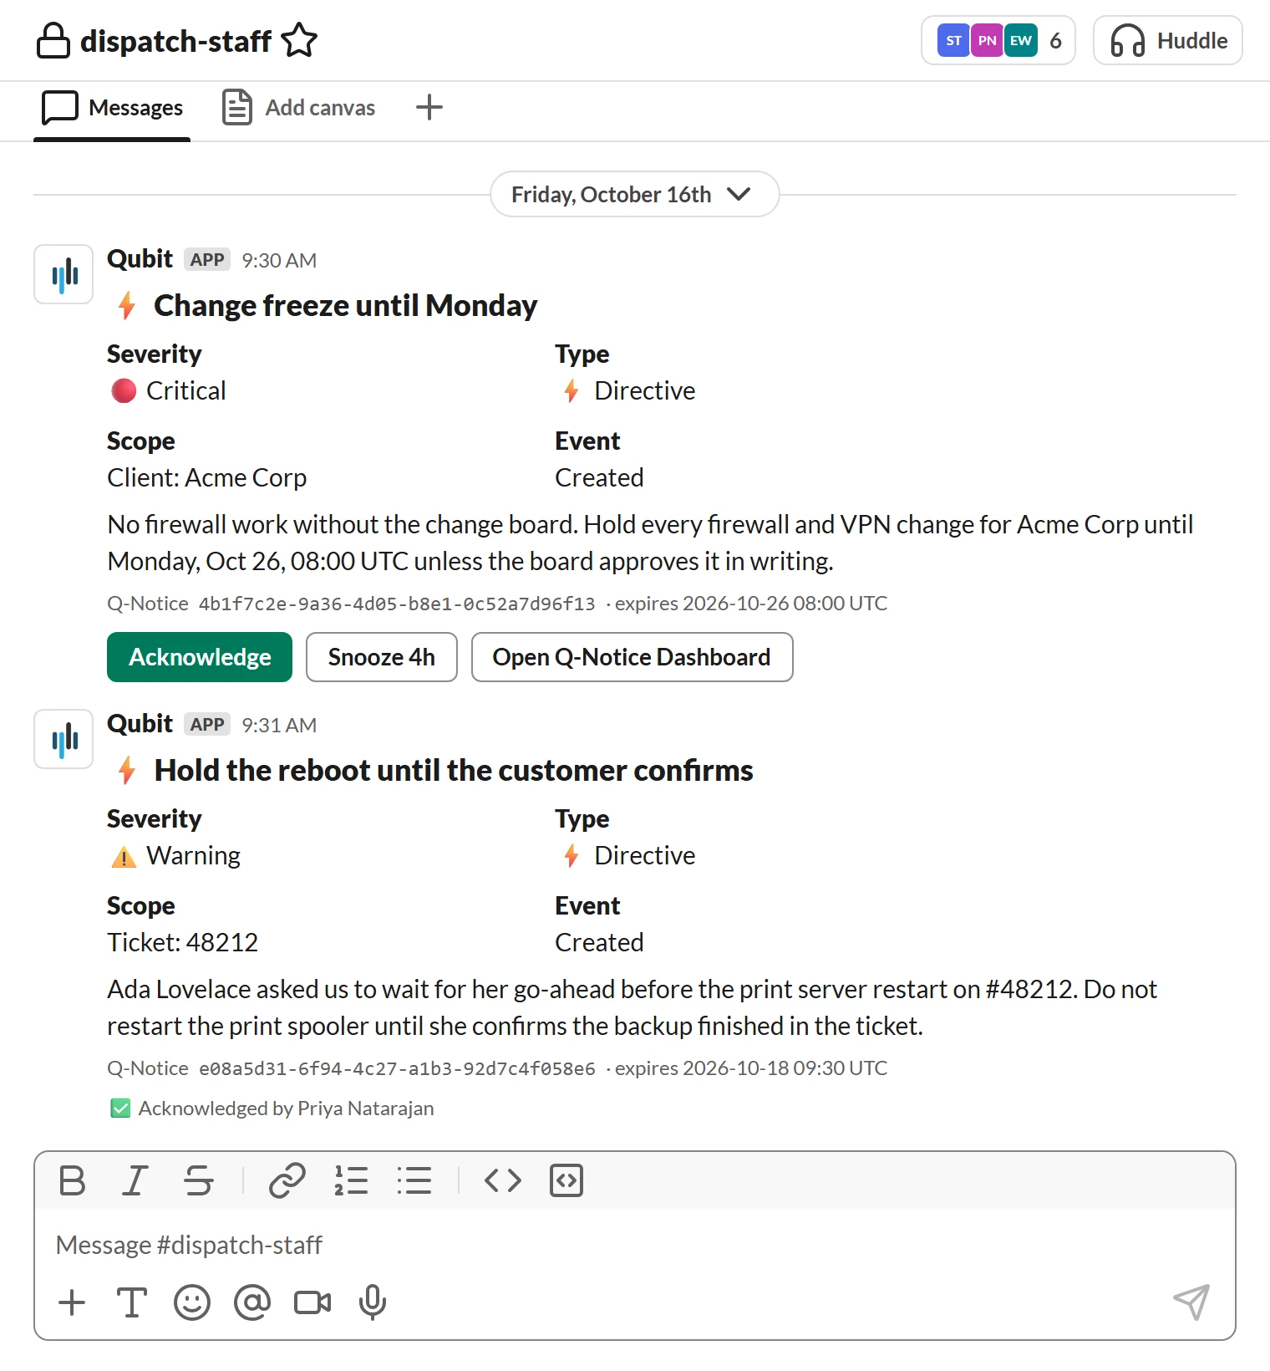Toggle the text formatting toolbar (T icon)
The image size is (1270, 1371).
click(132, 1302)
